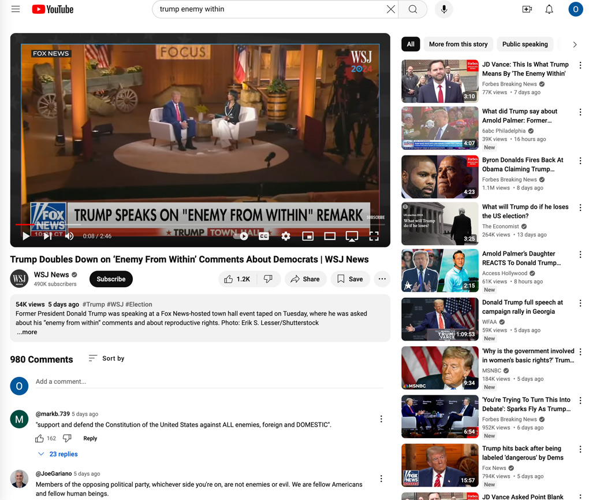This screenshot has height=500, width=589.
Task: Open more actions beside Save
Action: coord(382,279)
